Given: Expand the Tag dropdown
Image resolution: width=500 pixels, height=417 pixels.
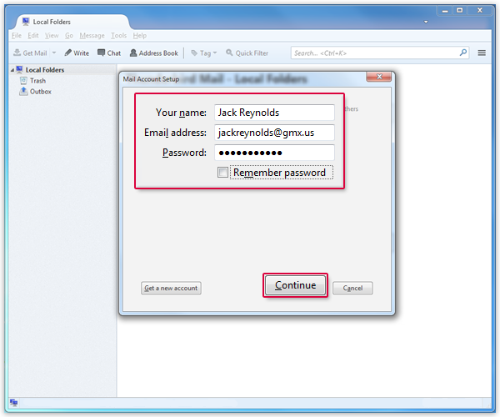Looking at the screenshot, I should (x=203, y=53).
